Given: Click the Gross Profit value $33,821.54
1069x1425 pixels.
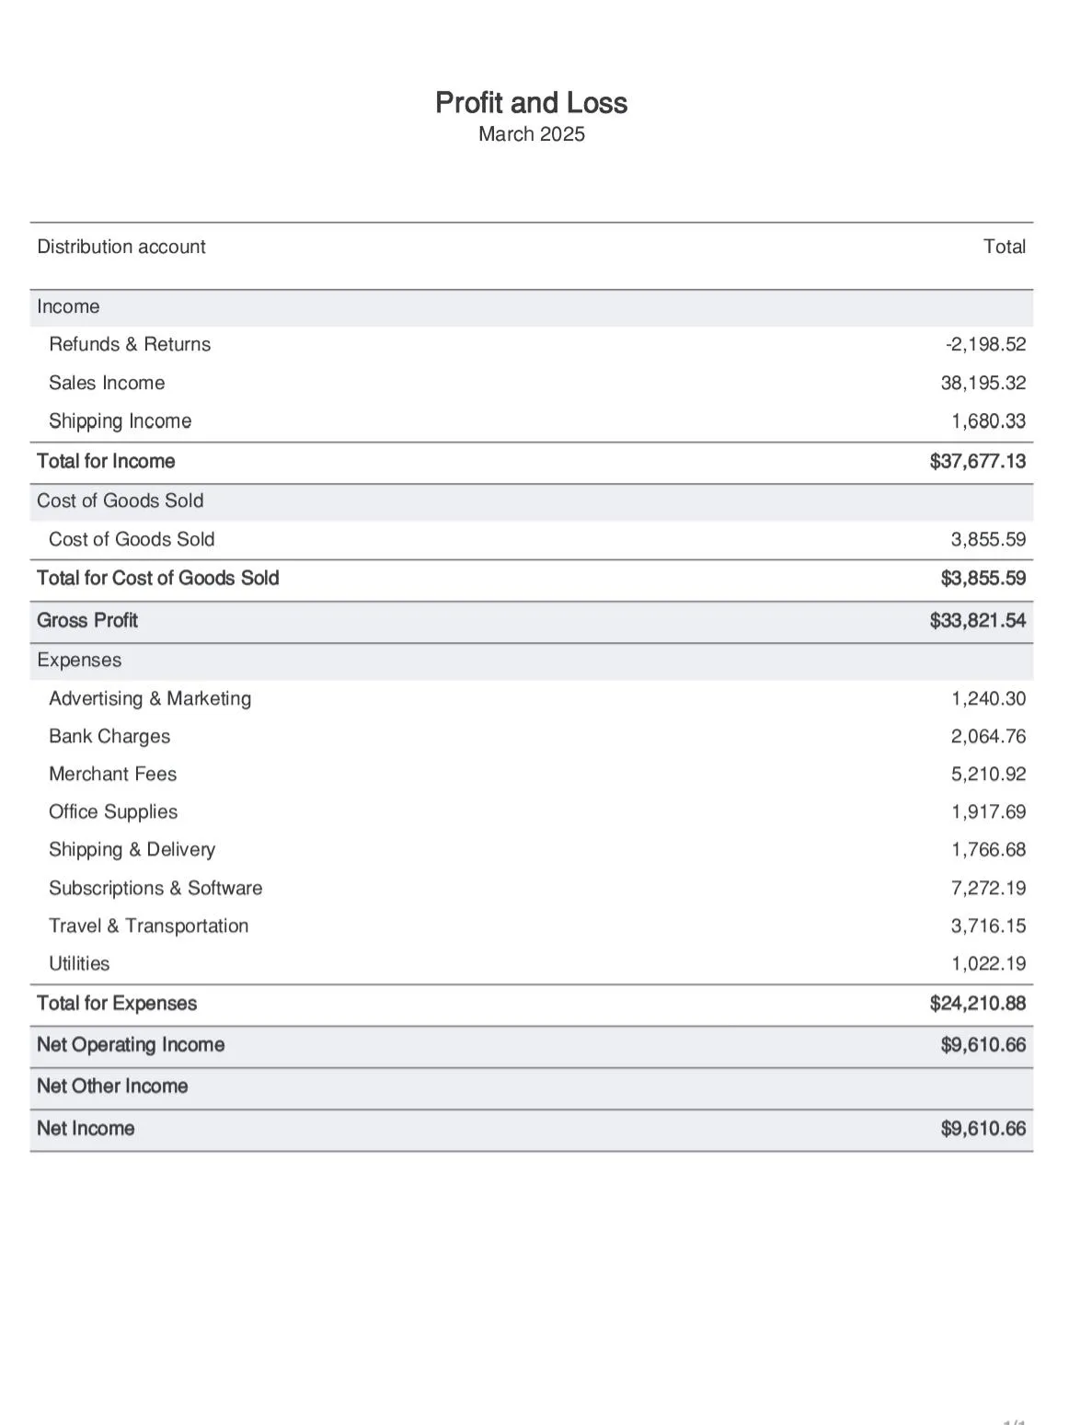Looking at the screenshot, I should (977, 621).
